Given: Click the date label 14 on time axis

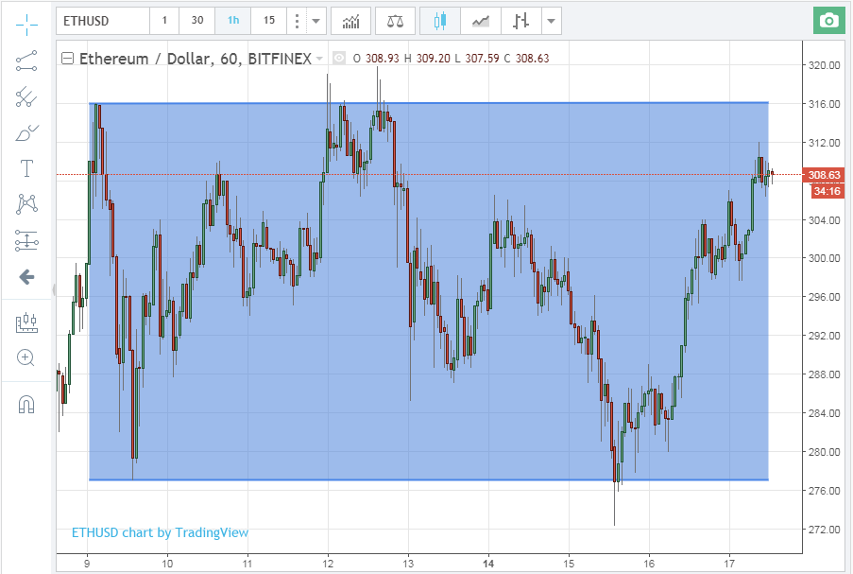Looking at the screenshot, I should click(488, 564).
